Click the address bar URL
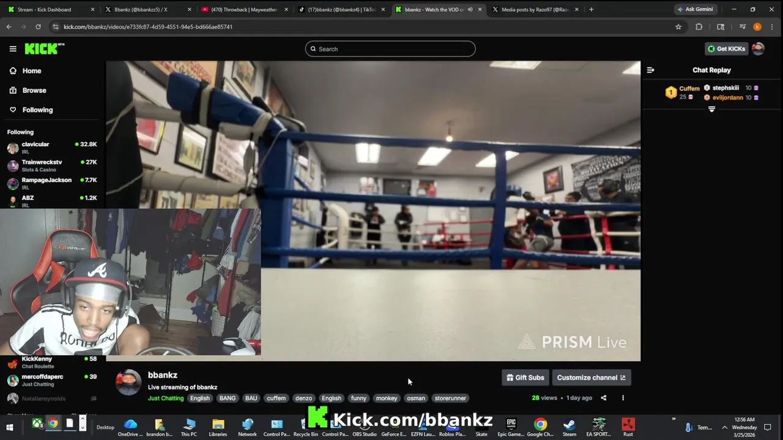Screen dimensions: 783x440 tap(148, 27)
